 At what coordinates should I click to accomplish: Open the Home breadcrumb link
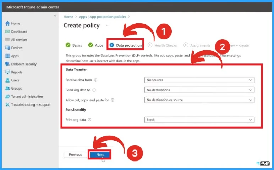click(68, 17)
